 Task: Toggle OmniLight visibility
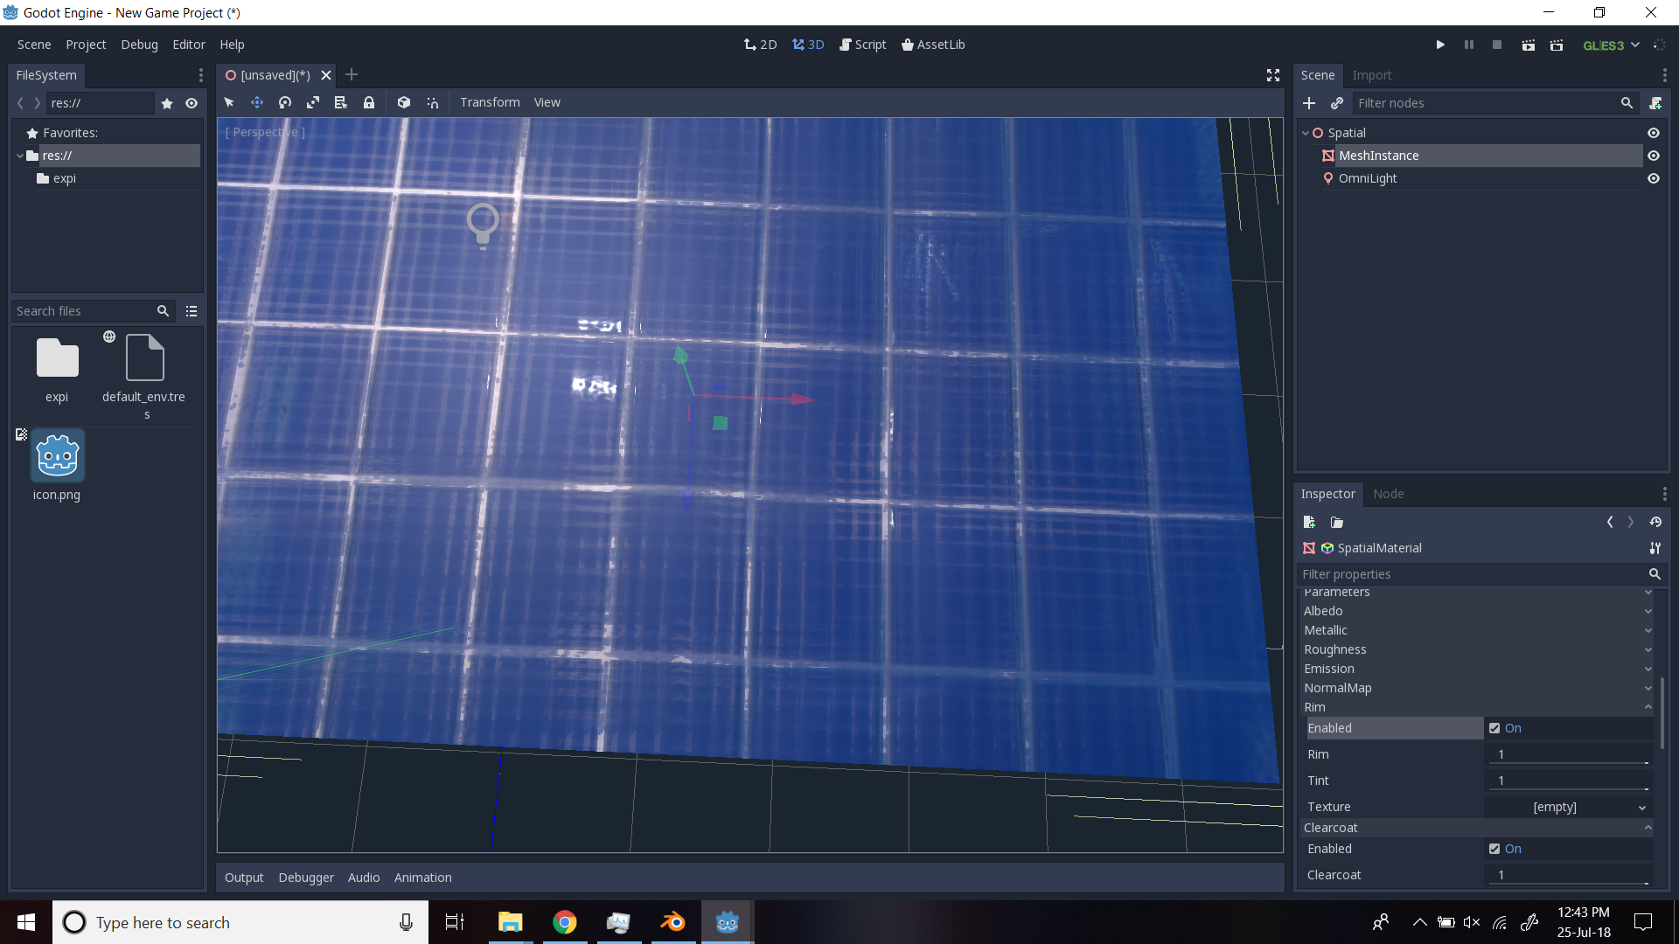pos(1655,178)
